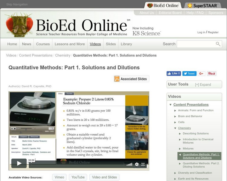Open the Lessons and More menu item
The height and width of the screenshot is (181, 227).
pyautogui.click(x=70, y=44)
